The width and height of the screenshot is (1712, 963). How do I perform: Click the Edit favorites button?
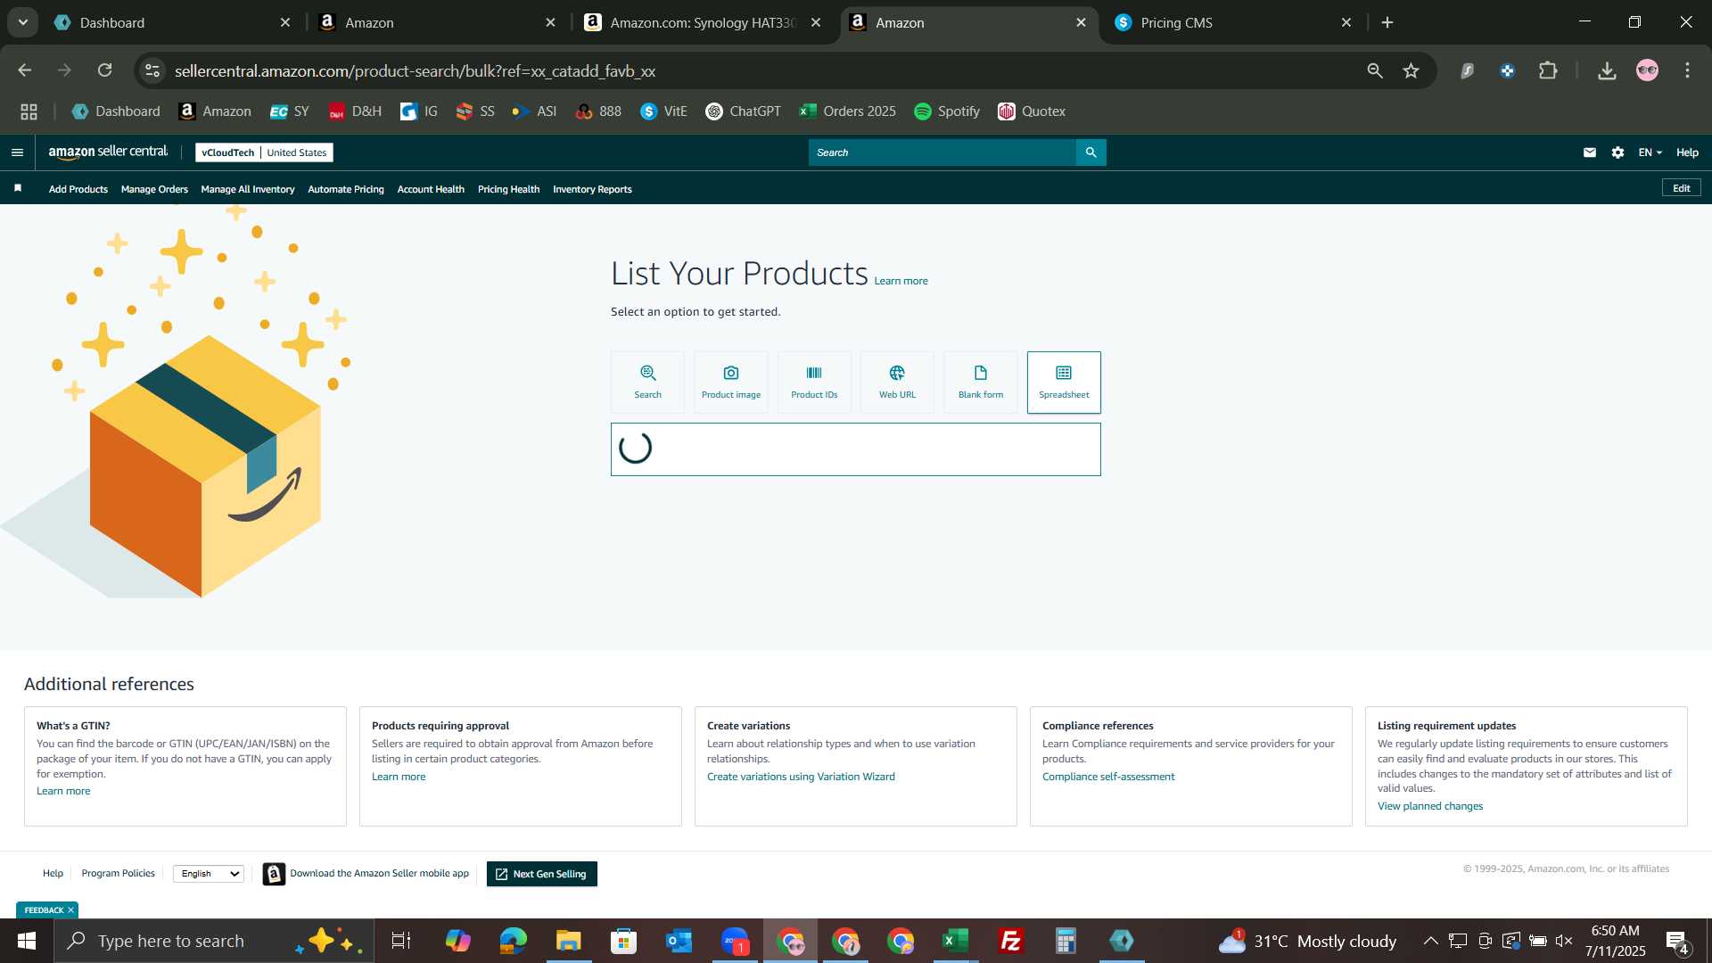[1681, 188]
